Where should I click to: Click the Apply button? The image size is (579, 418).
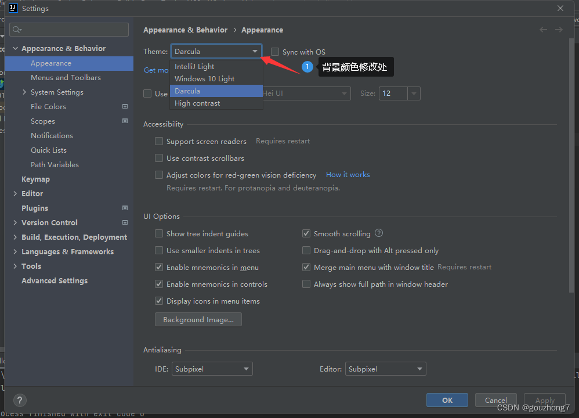545,400
